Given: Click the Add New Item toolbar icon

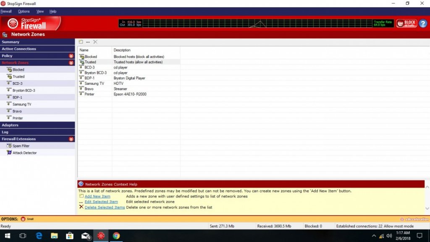Looking at the screenshot, I should coord(81,42).
